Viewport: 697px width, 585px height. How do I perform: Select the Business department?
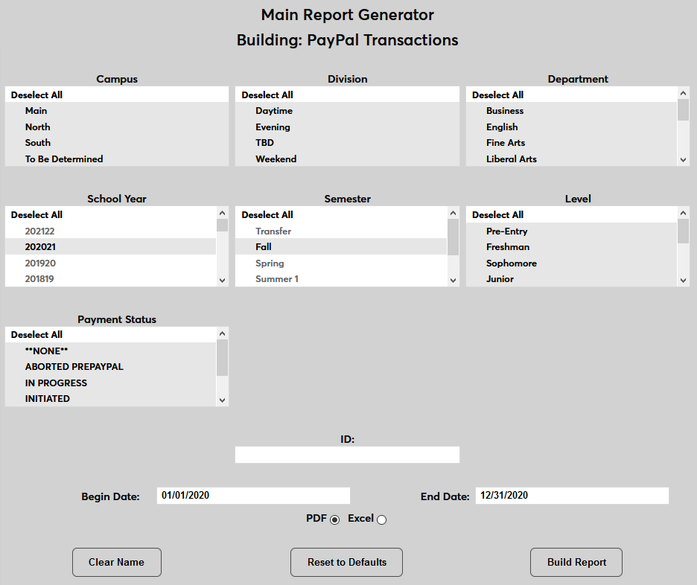point(572,111)
